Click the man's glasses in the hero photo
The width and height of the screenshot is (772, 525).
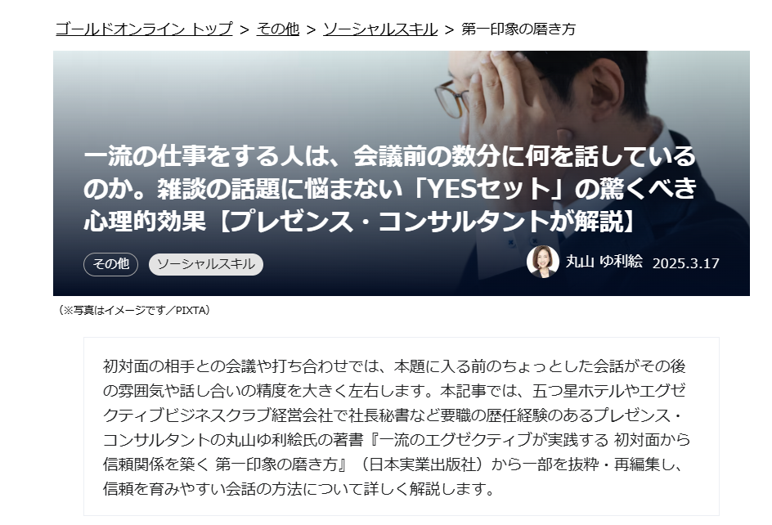tap(452, 96)
